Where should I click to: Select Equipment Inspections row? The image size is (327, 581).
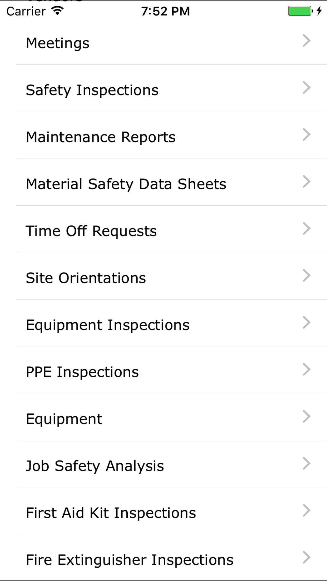pos(107,325)
